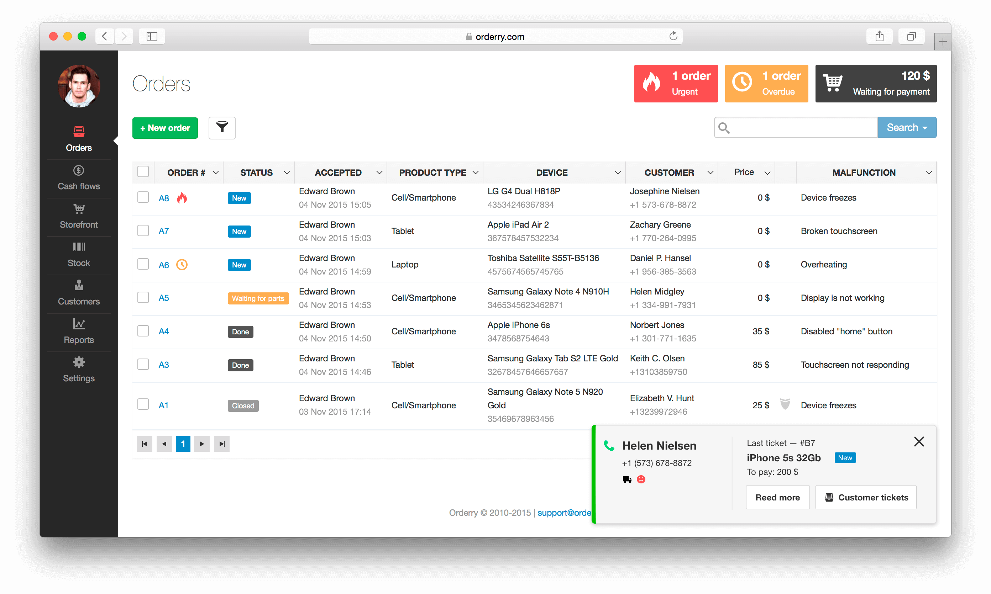
Task: Click the Urgent orders red tile
Action: click(x=676, y=83)
